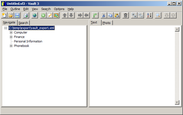Click the trash can Delete icon

(125, 15)
